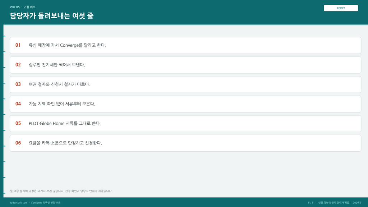Select row 02 about landlord electricity bill
The image size is (368, 207).
[x=185, y=65]
